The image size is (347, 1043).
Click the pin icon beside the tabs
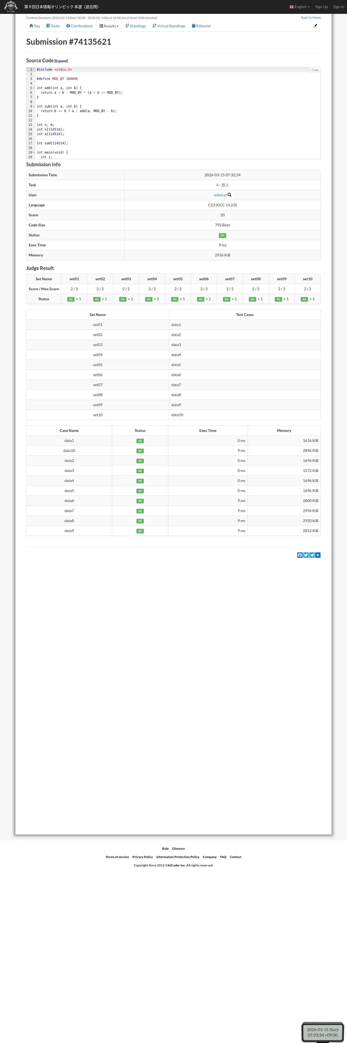pyautogui.click(x=315, y=25)
